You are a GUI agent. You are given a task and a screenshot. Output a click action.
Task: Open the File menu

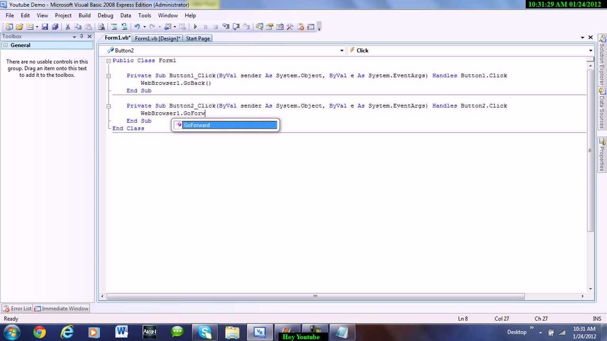[x=9, y=16]
